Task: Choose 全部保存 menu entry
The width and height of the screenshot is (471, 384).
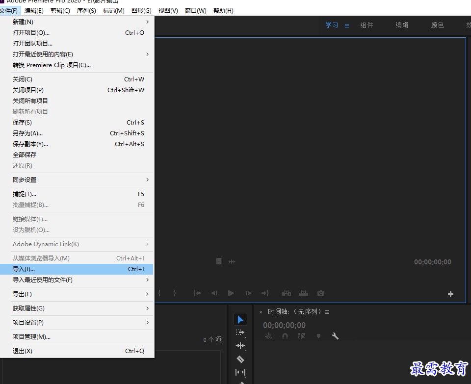Action: [77, 155]
